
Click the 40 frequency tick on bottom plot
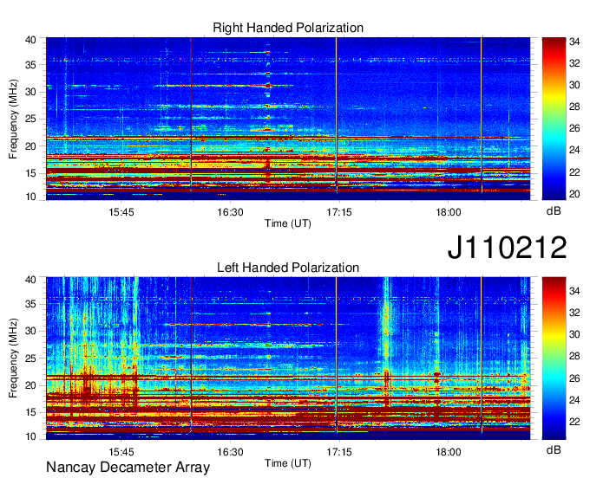pos(30,280)
